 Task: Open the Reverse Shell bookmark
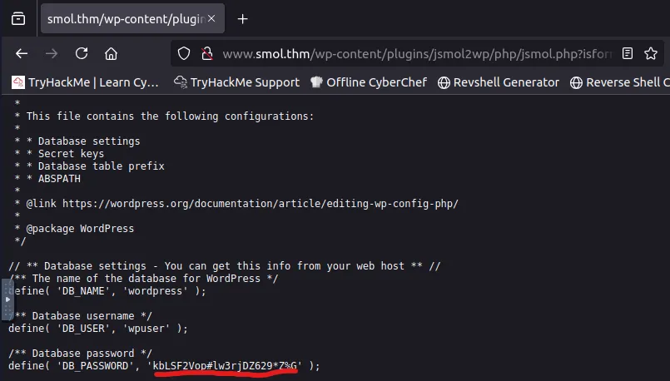[620, 82]
